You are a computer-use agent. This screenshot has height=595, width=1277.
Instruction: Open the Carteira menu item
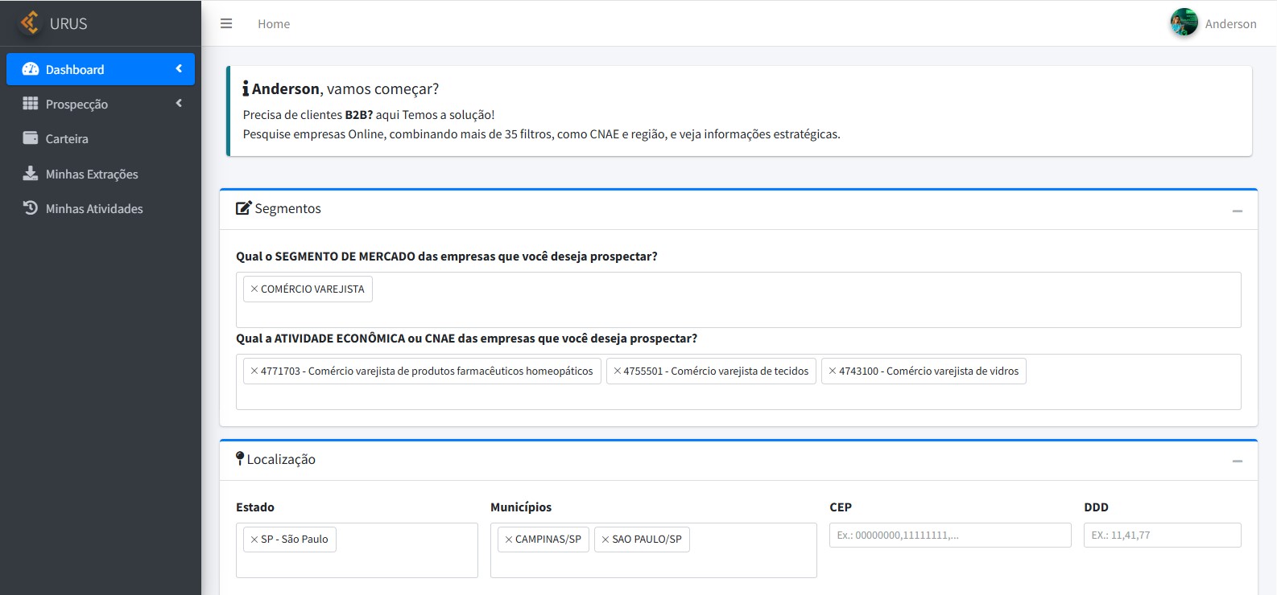pyautogui.click(x=67, y=139)
